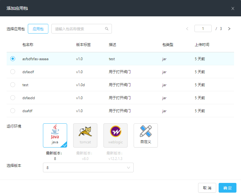Click 用于打开阀门 in the dsfasdf row
The height and width of the screenshot is (195, 241).
point(119,72)
